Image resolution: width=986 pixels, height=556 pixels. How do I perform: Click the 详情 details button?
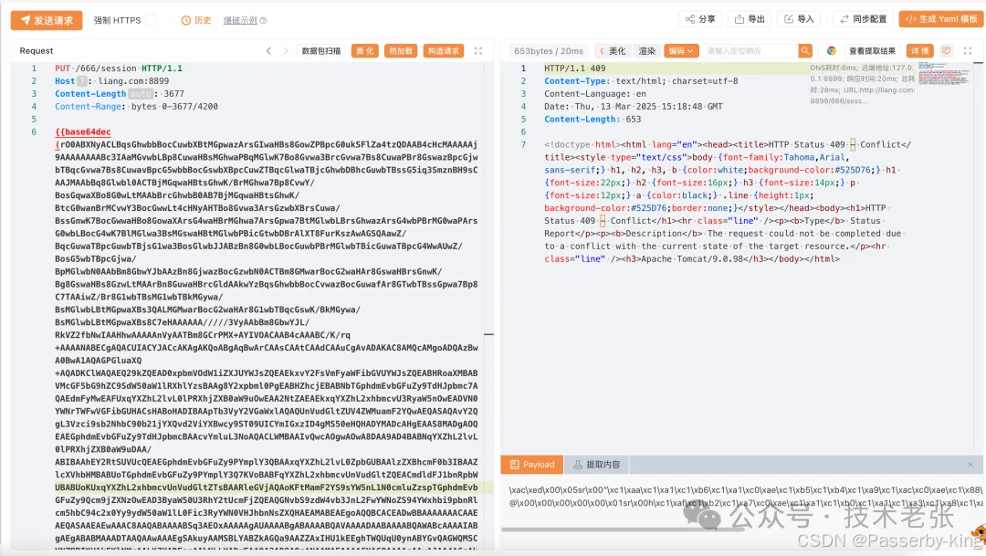click(x=919, y=51)
